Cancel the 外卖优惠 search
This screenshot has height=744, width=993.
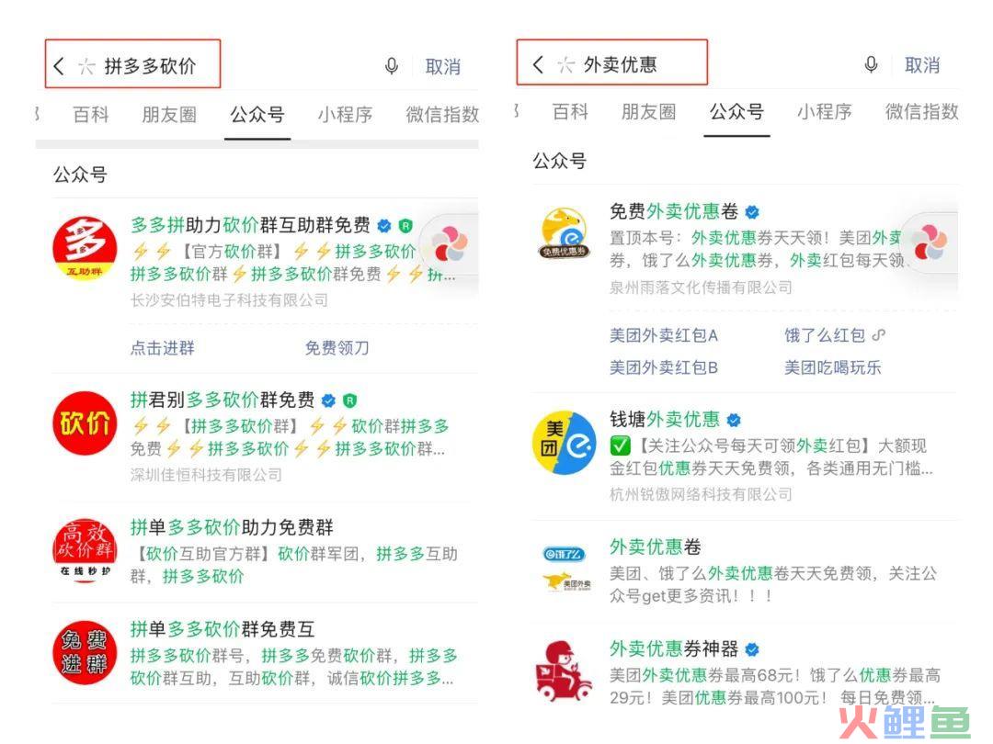(x=922, y=65)
